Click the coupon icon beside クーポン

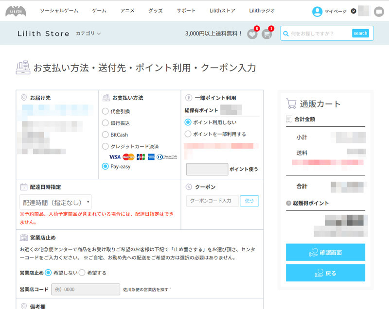189,187
